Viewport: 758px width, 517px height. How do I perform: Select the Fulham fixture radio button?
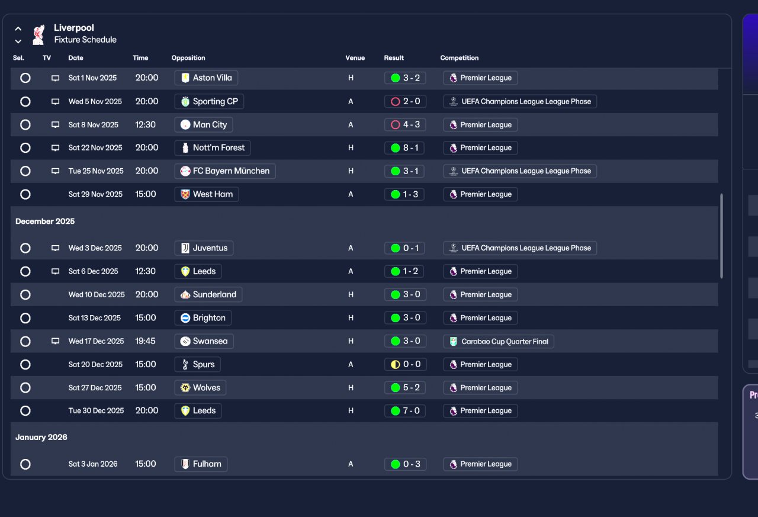click(25, 464)
